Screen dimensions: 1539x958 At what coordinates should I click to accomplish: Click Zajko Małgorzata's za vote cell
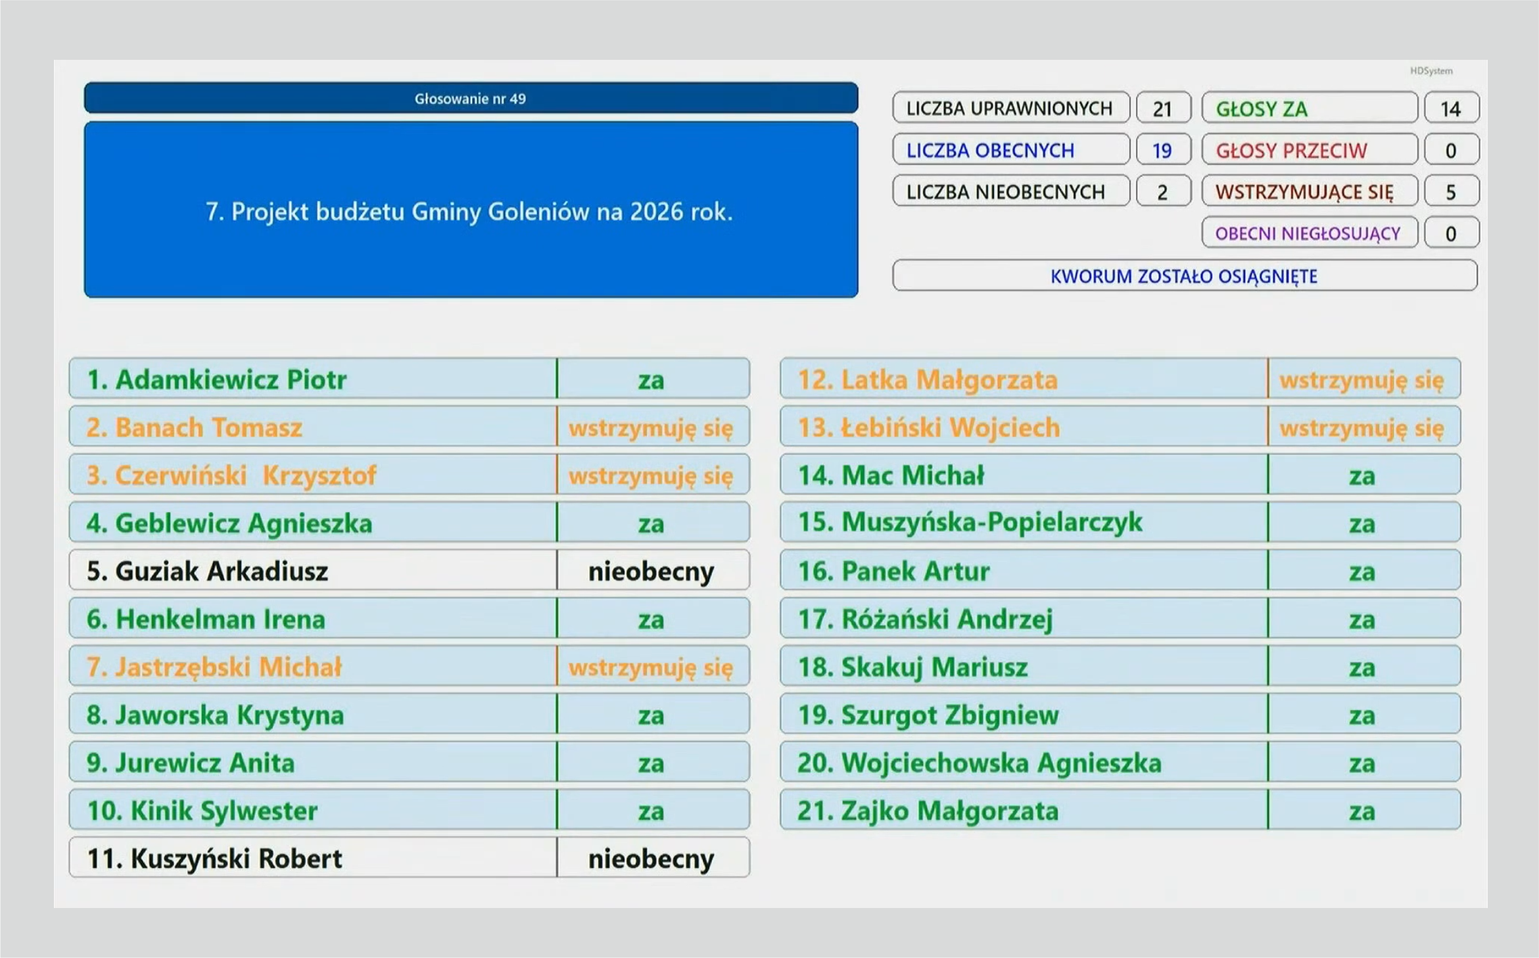tap(1362, 811)
